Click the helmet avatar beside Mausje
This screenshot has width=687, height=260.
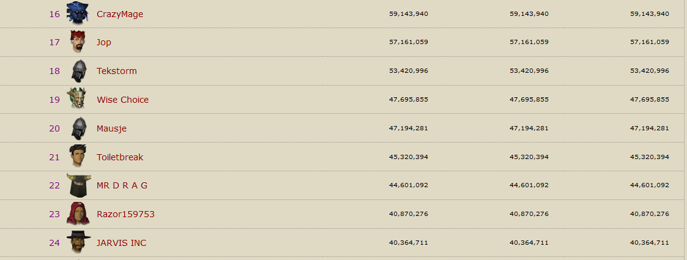click(78, 128)
